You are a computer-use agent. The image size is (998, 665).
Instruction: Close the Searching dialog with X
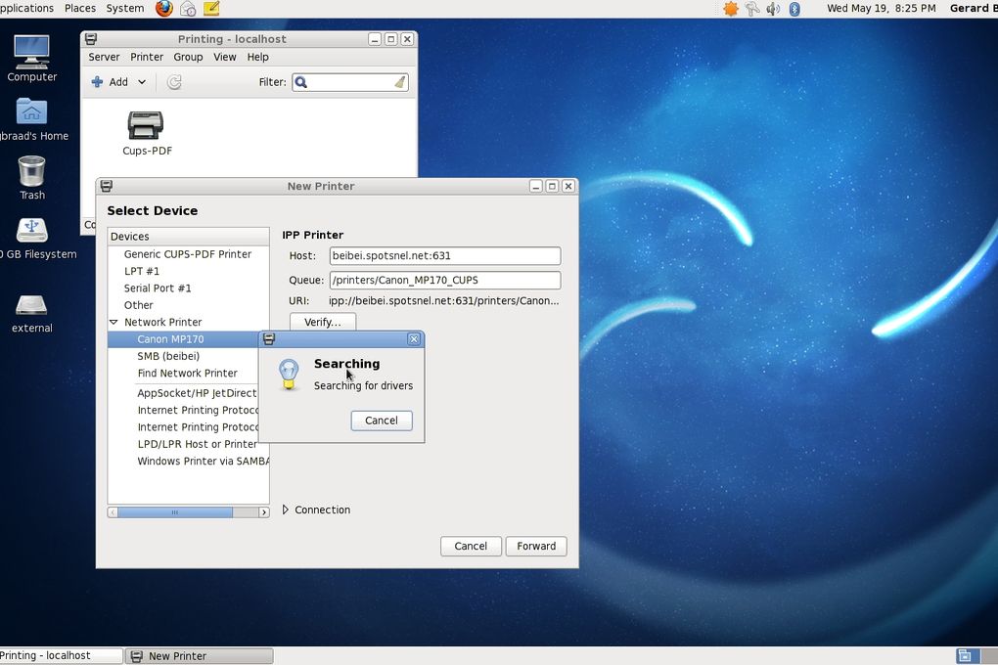(x=414, y=339)
